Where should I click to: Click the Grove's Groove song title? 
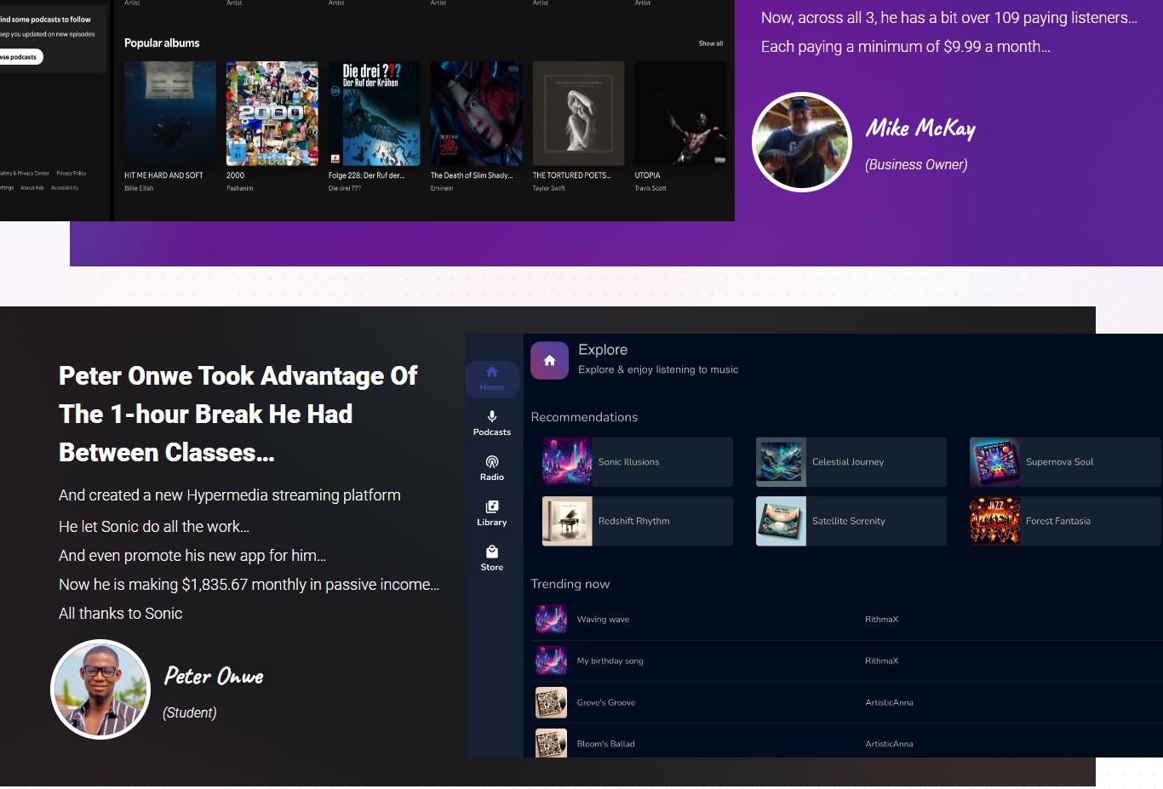606,703
